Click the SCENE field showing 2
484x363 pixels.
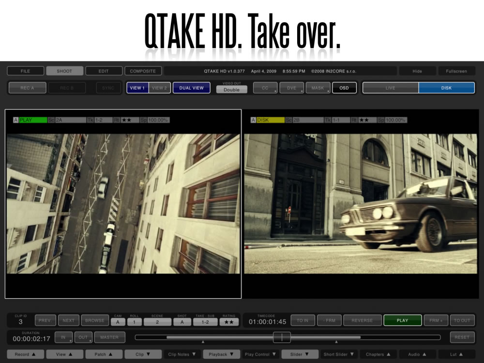[157, 322]
